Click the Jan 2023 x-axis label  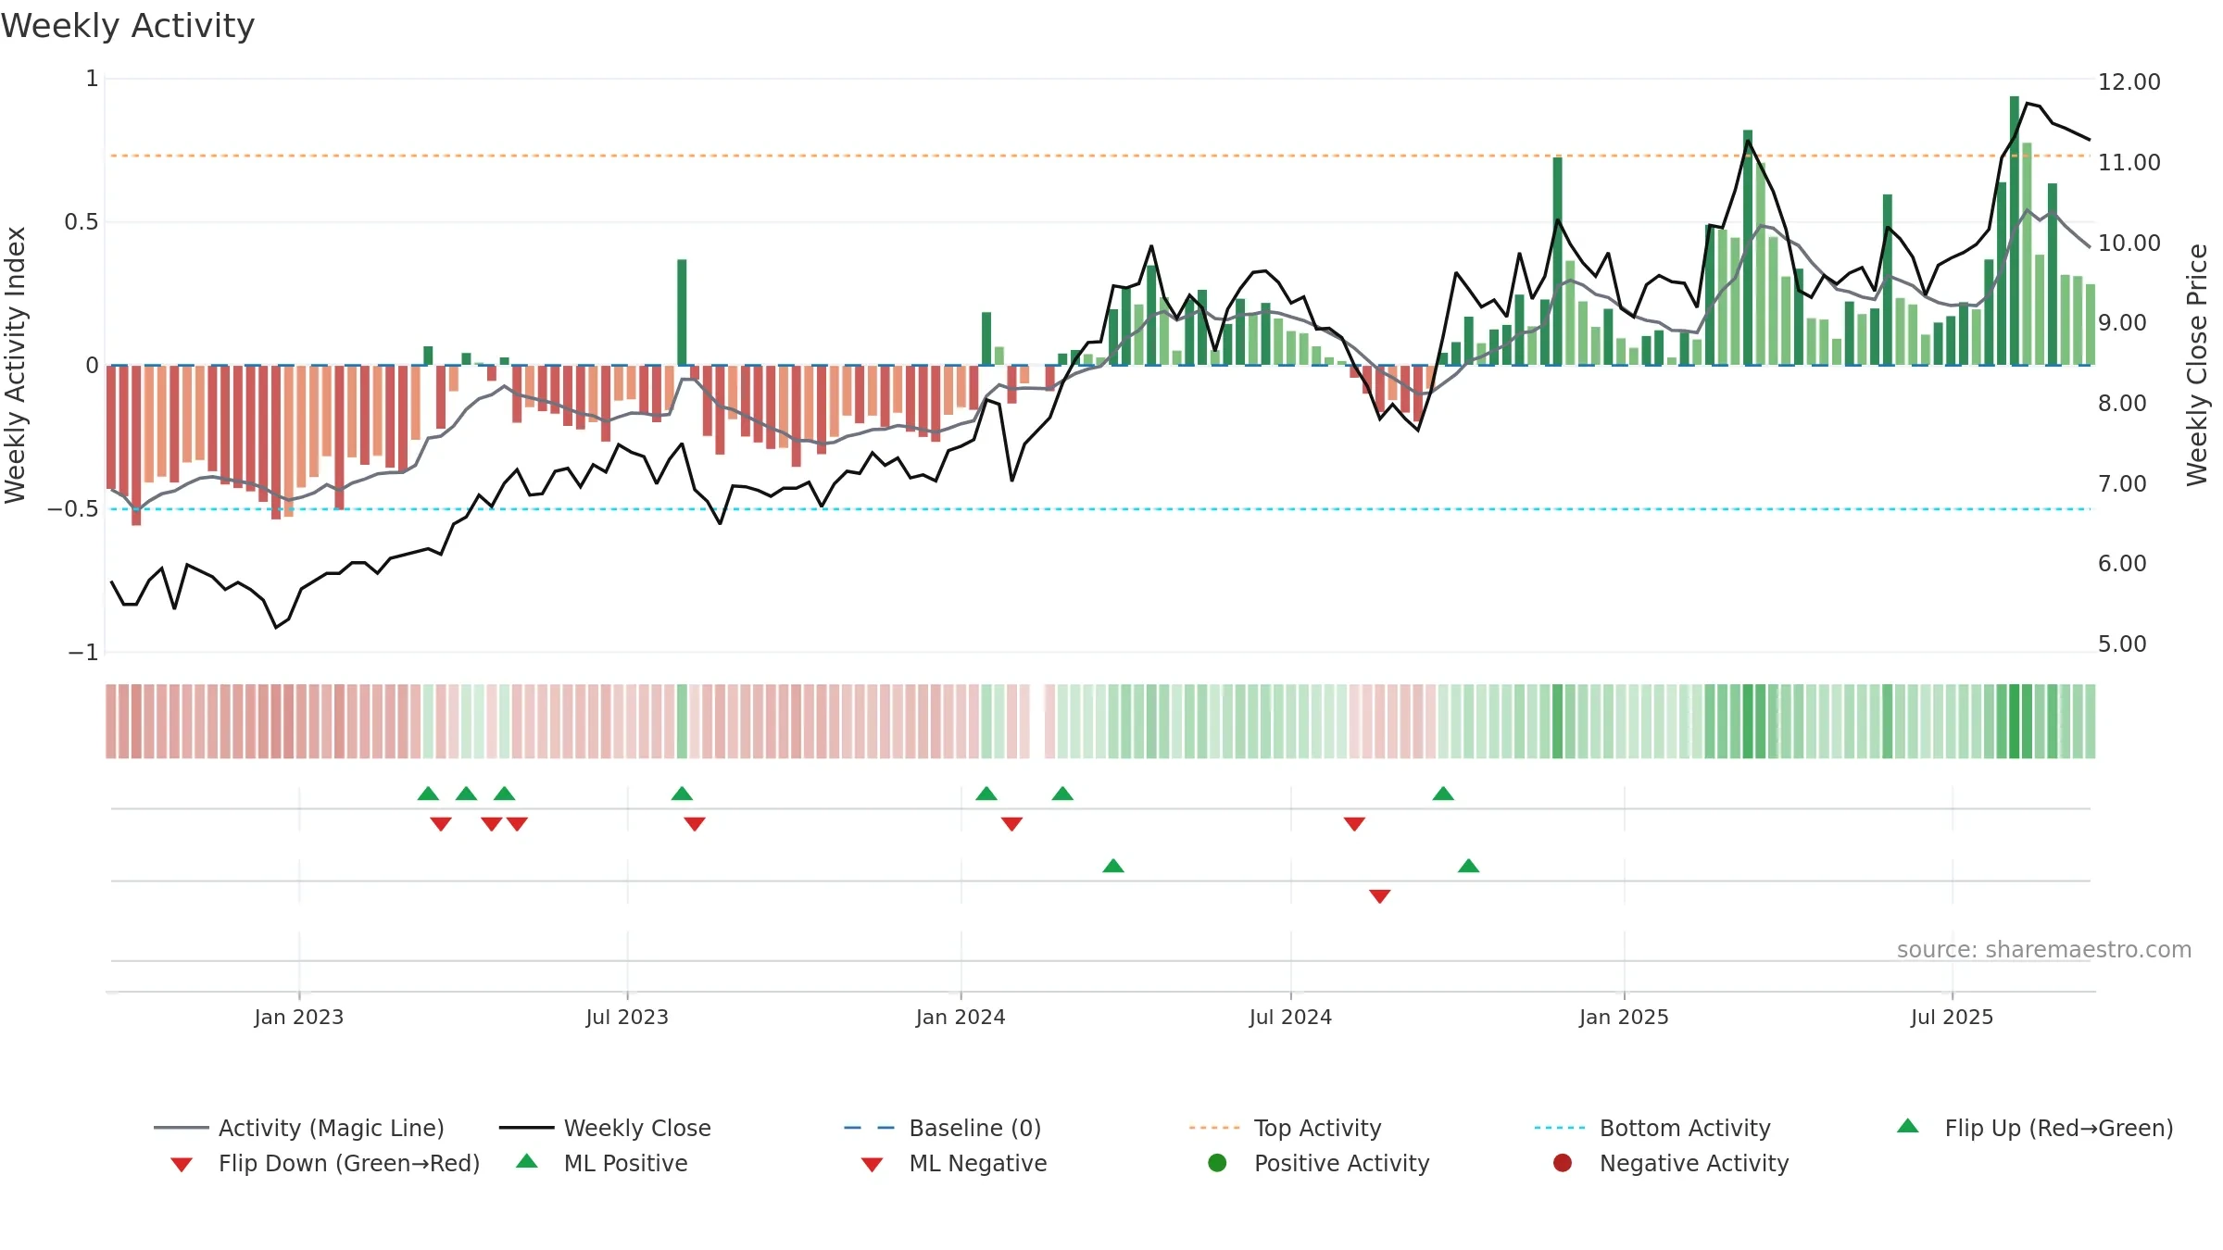tap(298, 1018)
